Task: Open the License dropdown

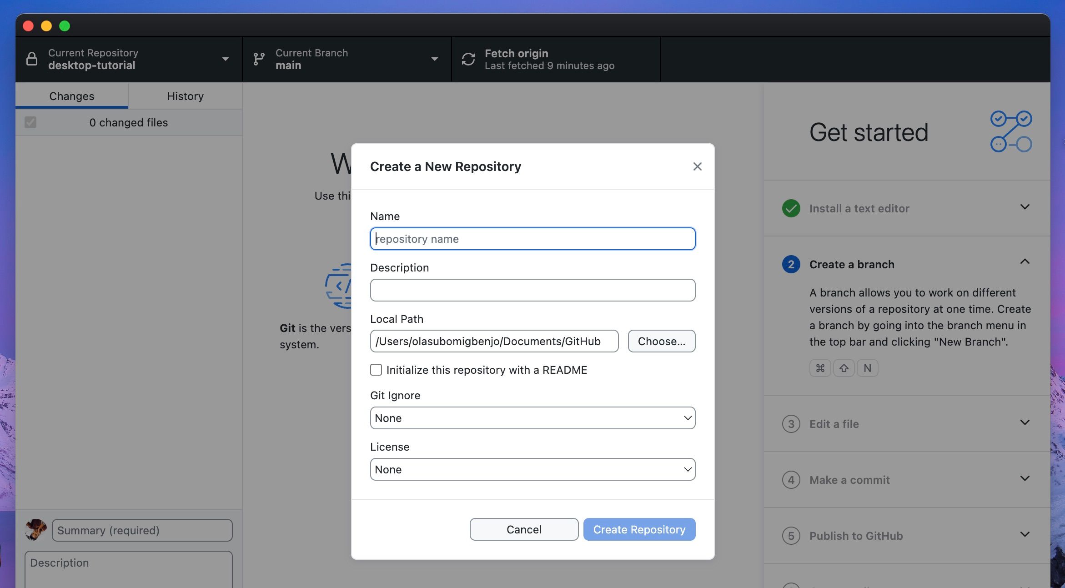Action: (532, 469)
